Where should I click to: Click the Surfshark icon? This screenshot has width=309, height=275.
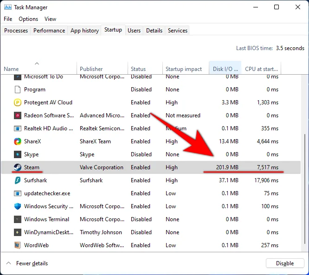18,180
